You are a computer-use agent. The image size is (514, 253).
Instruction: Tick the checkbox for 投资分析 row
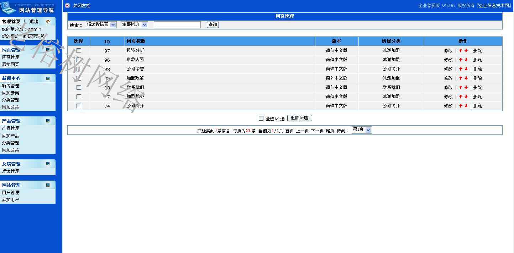[x=79, y=50]
